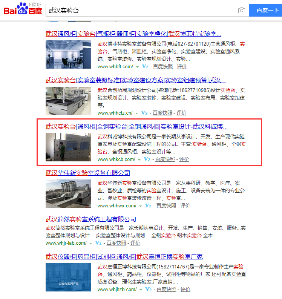
Task: Expand dropdown arrow after www.whkcb.com
Action: (x=139, y=160)
